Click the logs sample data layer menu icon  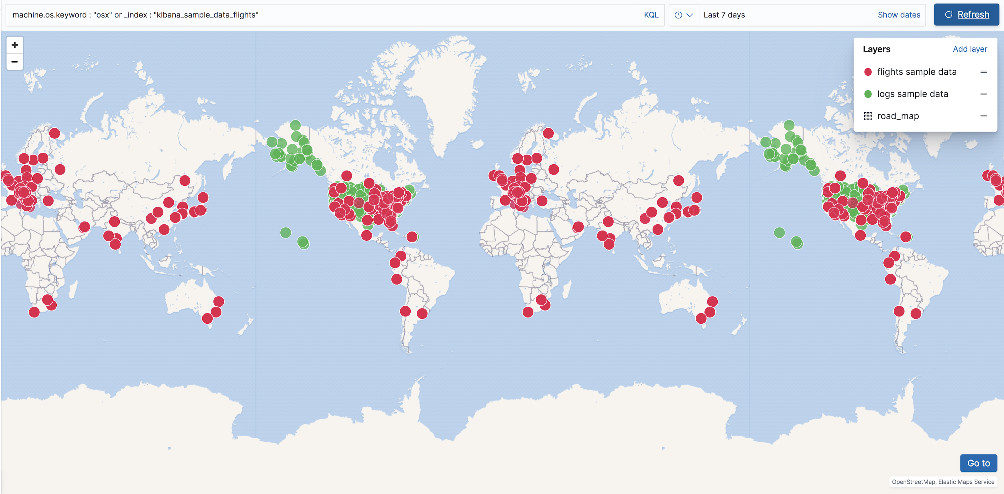point(982,94)
